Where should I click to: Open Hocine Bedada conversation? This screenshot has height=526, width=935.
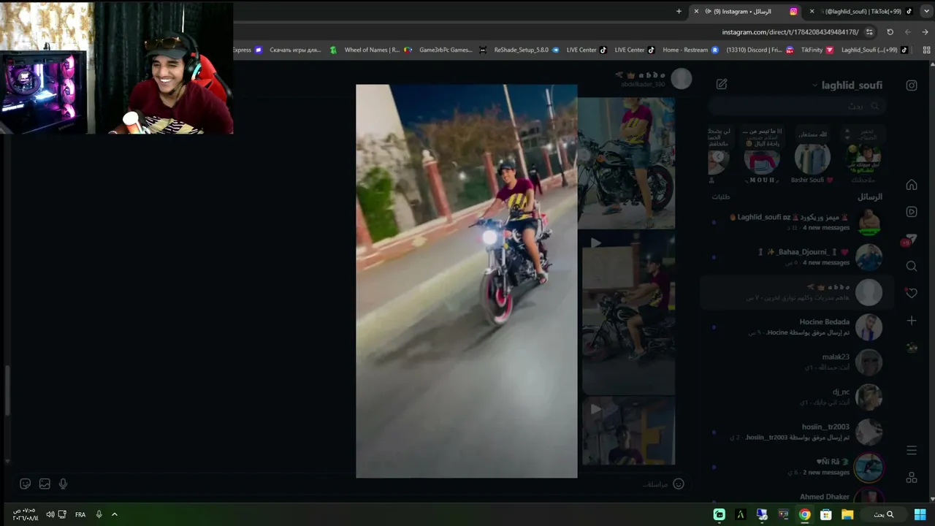click(797, 327)
